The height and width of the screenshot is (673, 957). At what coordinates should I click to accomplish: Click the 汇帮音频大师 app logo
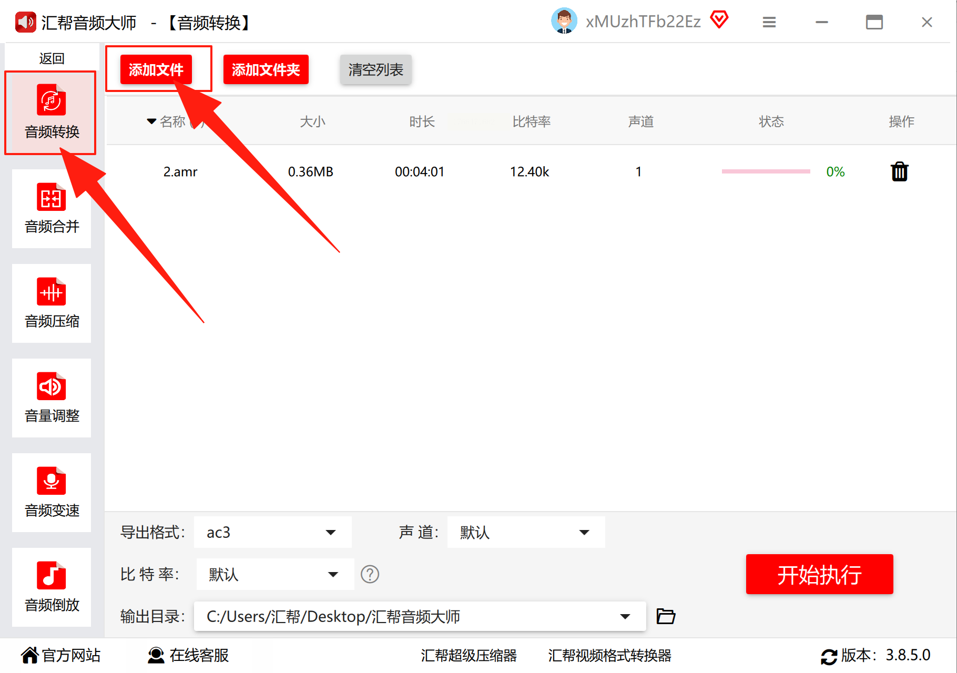(x=26, y=22)
